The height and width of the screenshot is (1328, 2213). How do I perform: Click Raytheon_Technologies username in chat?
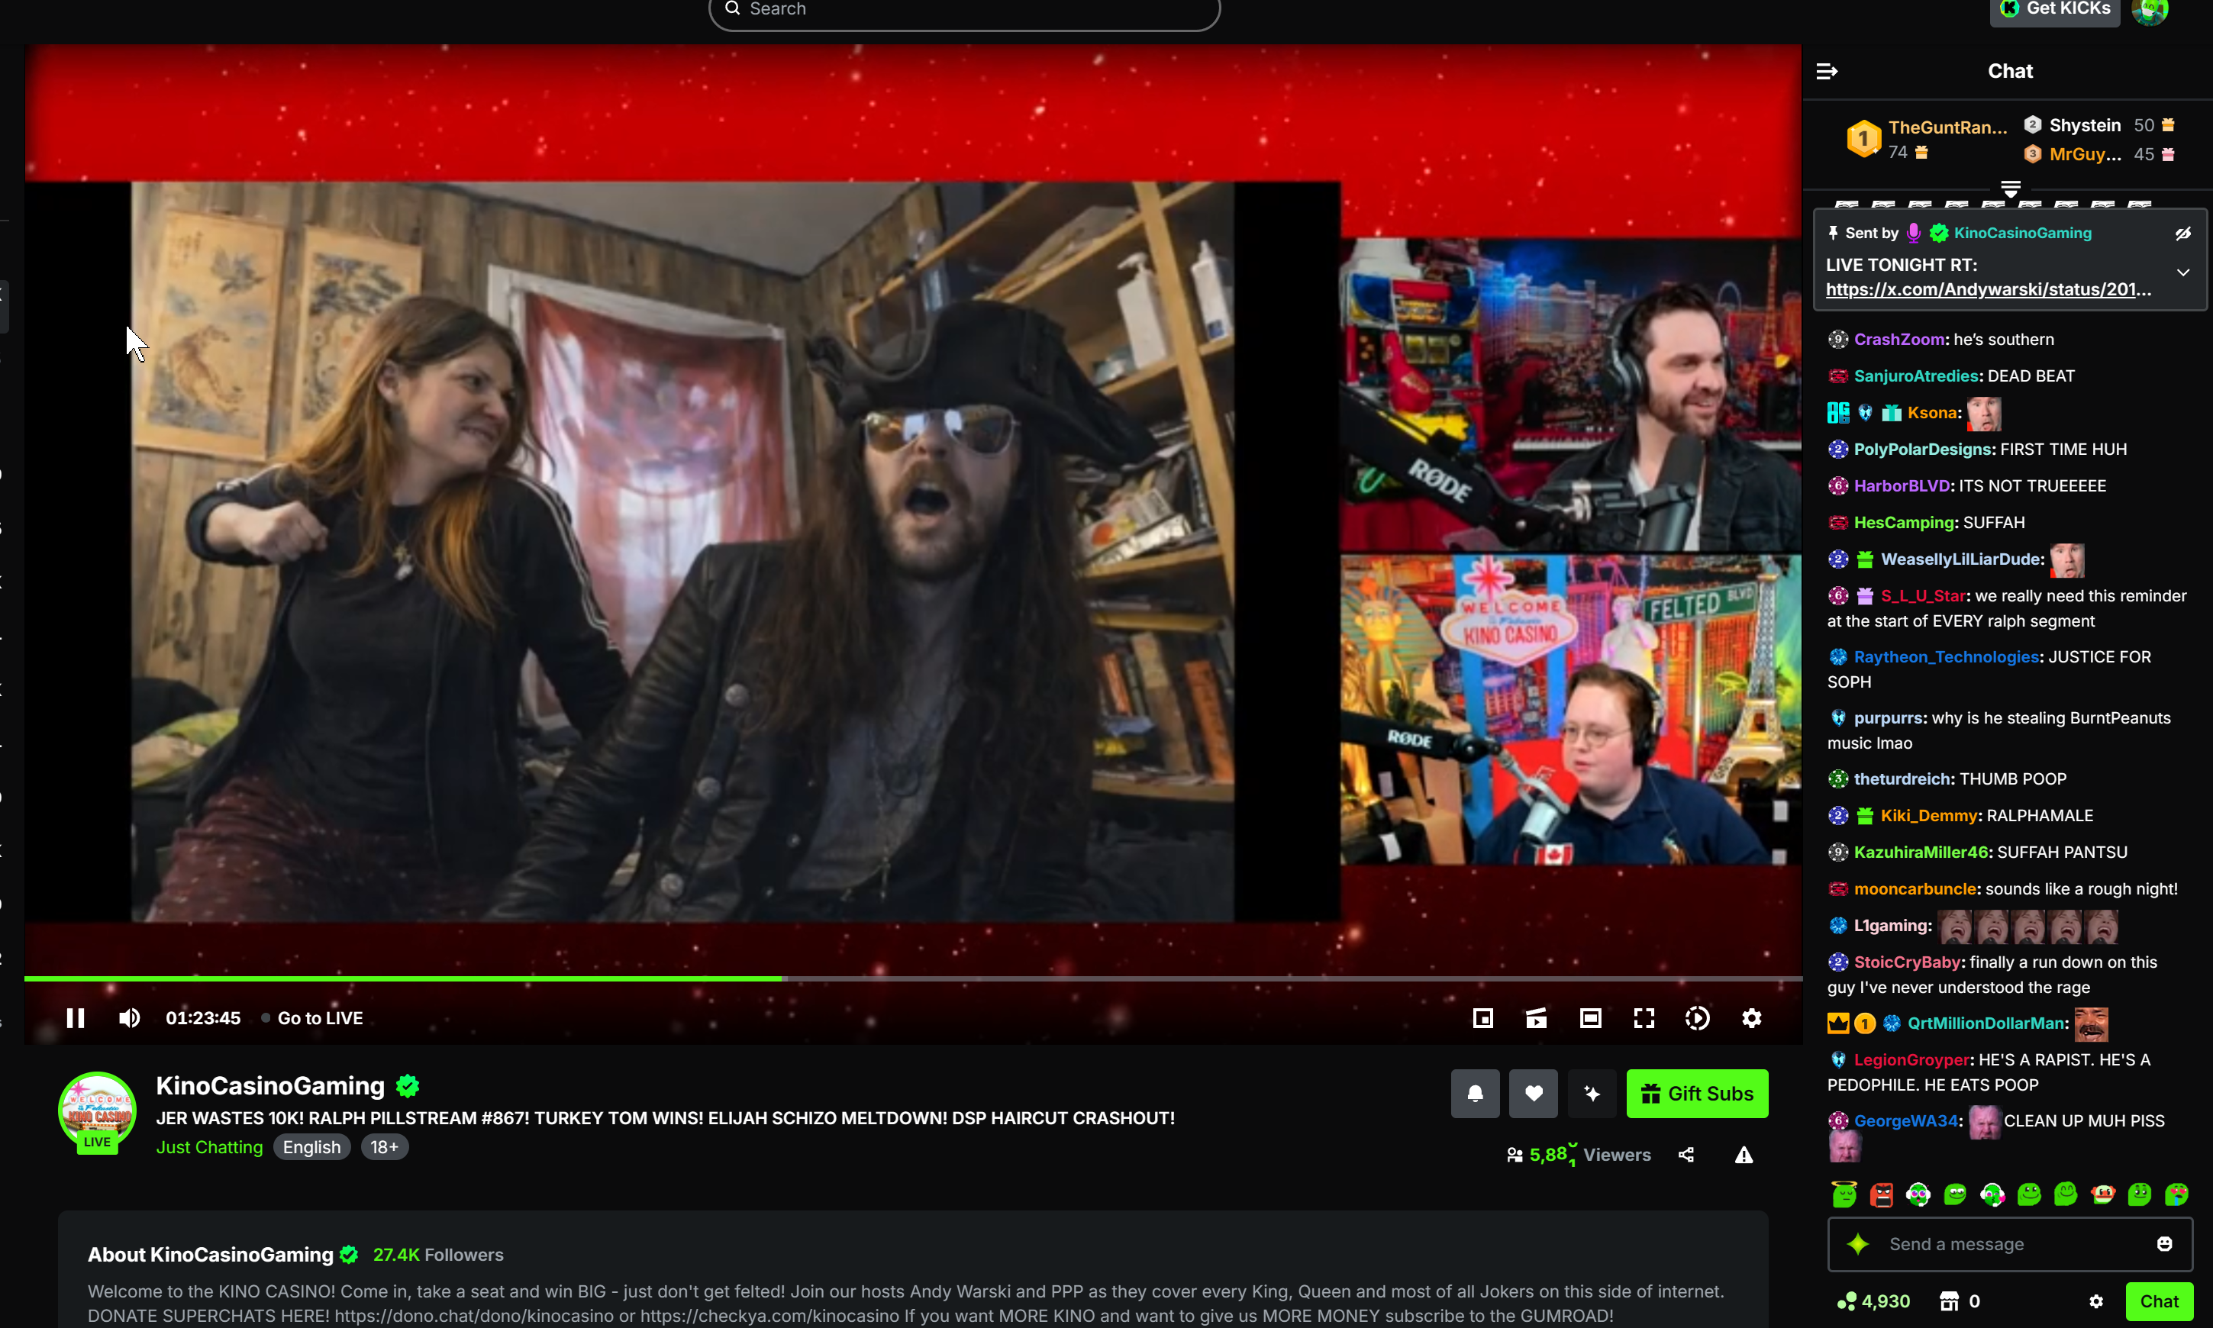click(1945, 657)
